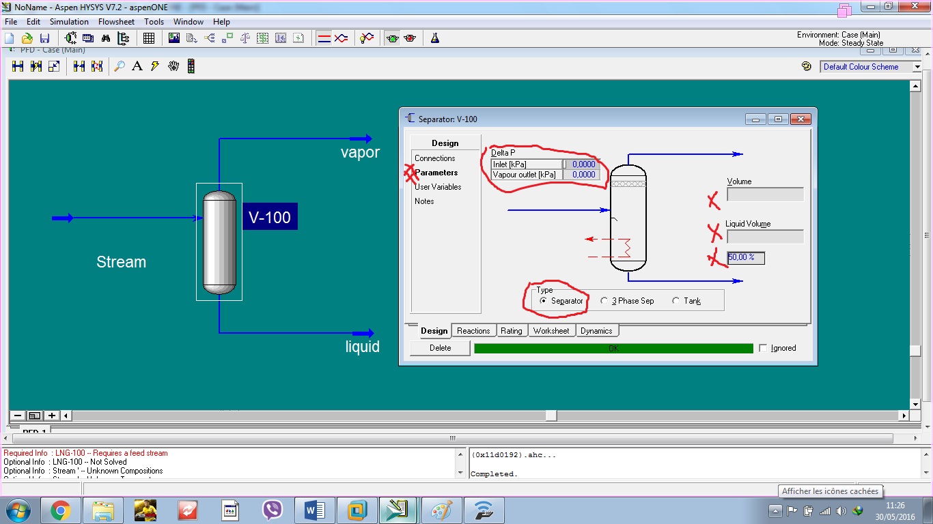Viewport: 933px width, 524px height.
Task: Select the Zoom magnifier tool on PFD toolbar
Action: coord(120,65)
